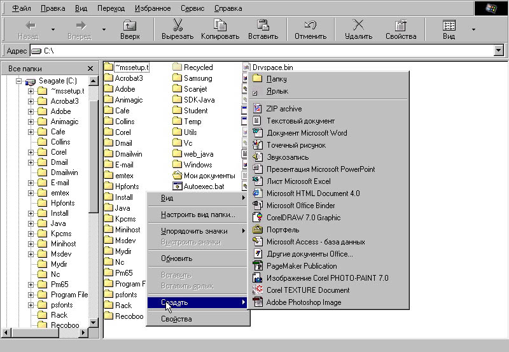This screenshot has height=352, width=509.
Task: Create a new Звукозапись sound file
Action: point(328,157)
